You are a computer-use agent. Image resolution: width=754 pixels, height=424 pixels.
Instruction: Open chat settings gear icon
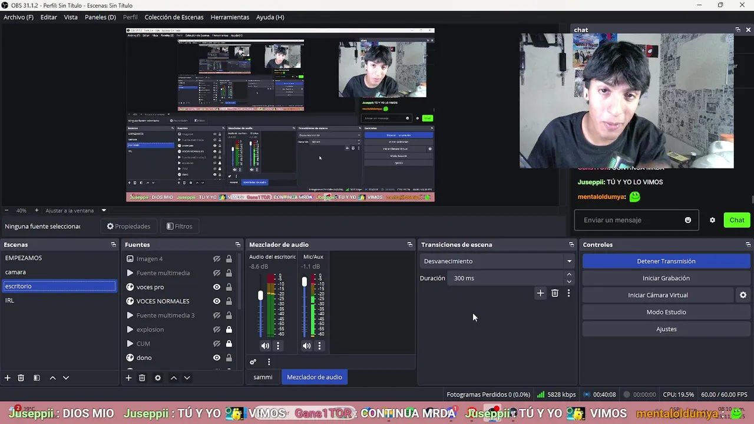coord(712,220)
